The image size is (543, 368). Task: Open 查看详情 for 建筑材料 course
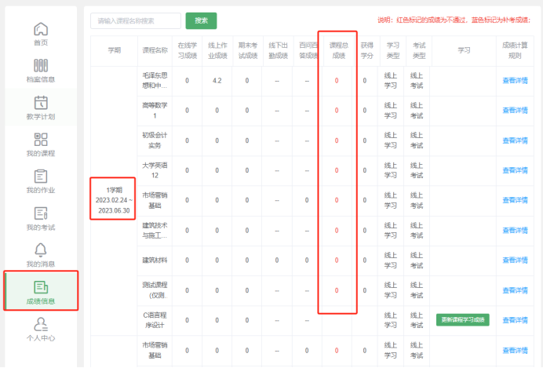pyautogui.click(x=515, y=261)
